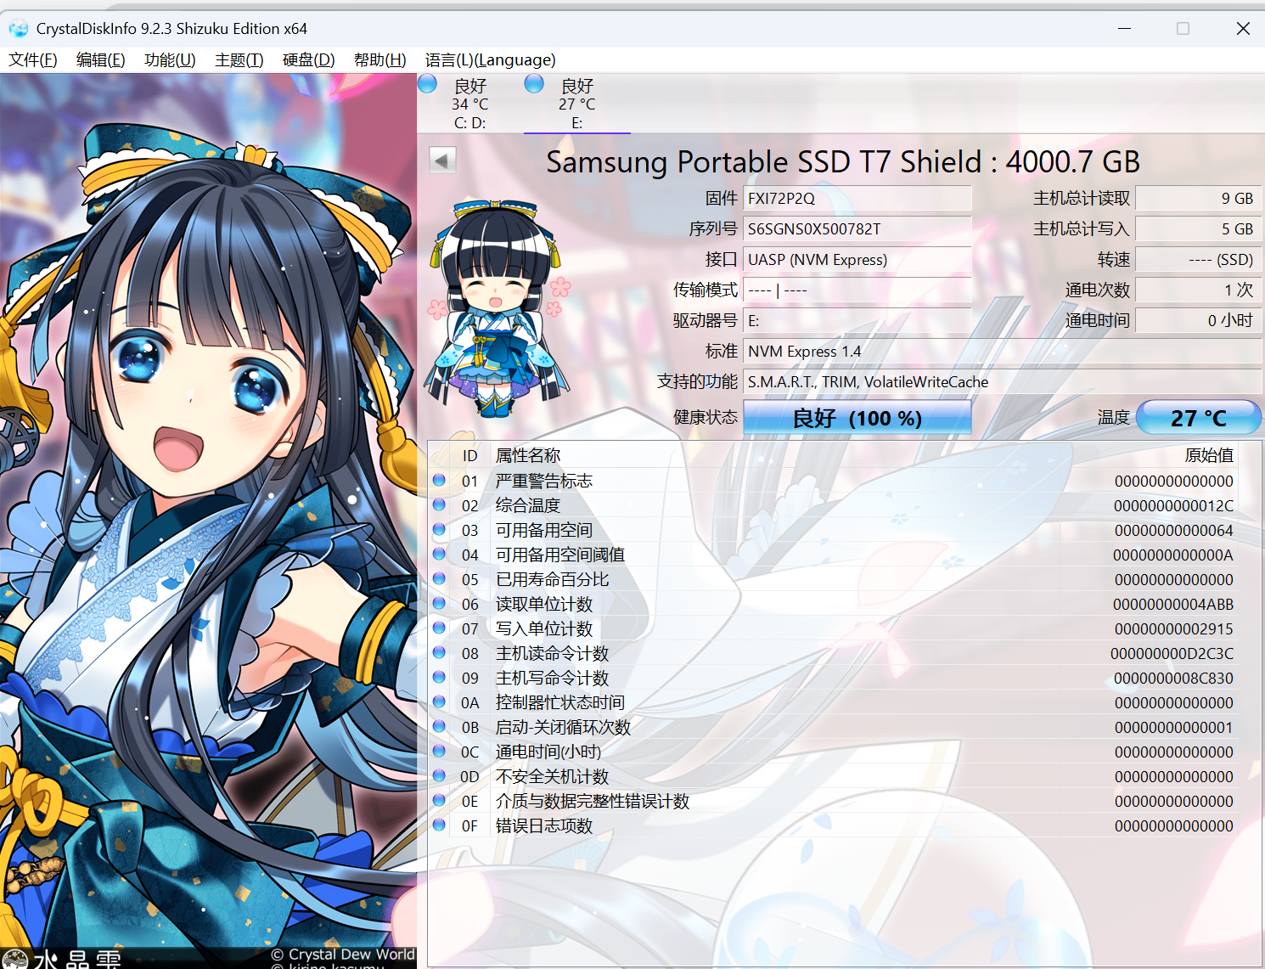Image resolution: width=1265 pixels, height=969 pixels.
Task: Open the 硬盘(D) menu
Action: tap(309, 59)
